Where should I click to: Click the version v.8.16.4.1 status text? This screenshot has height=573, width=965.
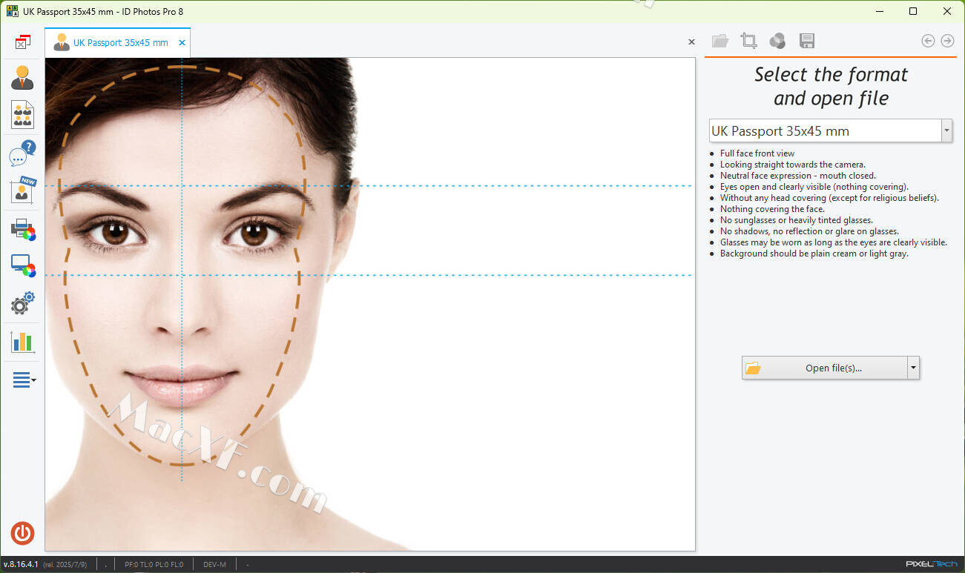21,565
